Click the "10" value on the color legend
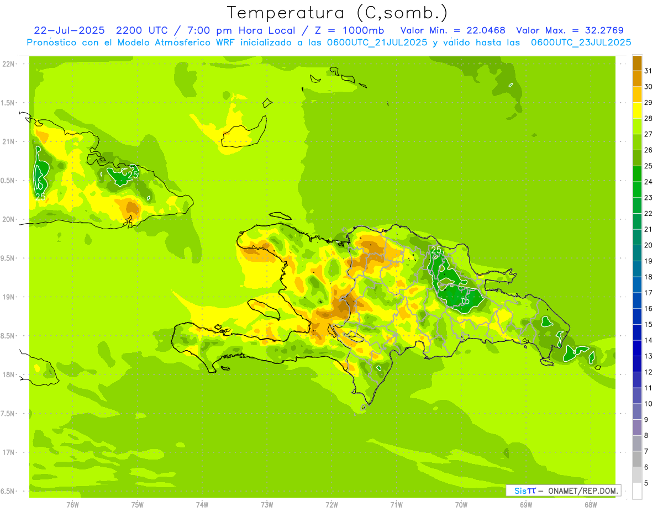Viewport: 663px width, 512px height. (648, 404)
